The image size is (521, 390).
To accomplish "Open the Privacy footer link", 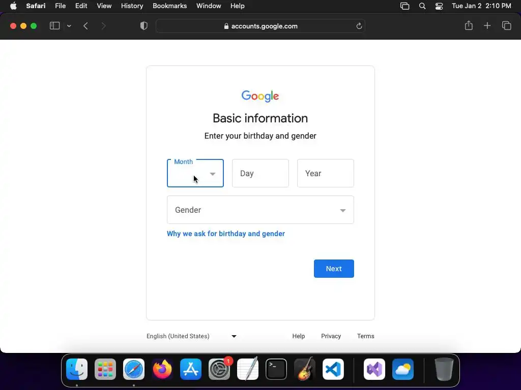I will tap(331, 336).
